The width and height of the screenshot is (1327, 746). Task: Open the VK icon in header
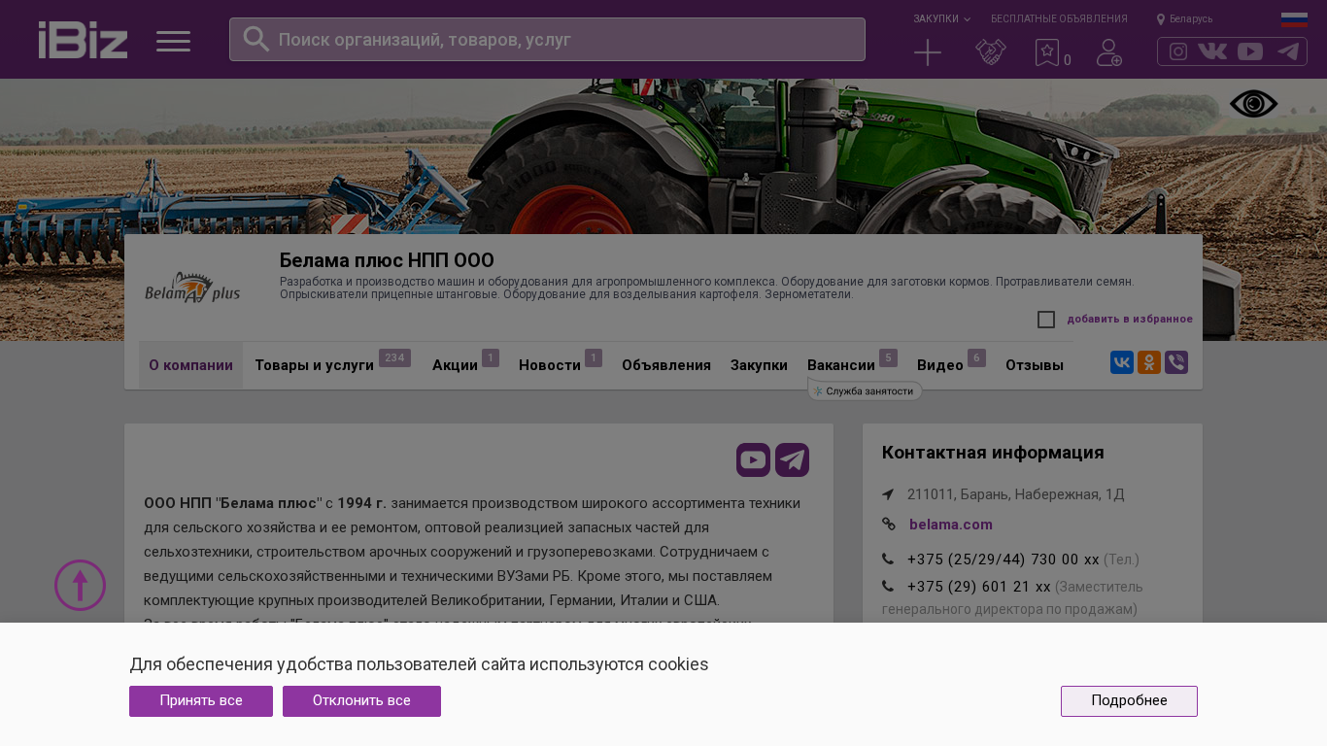(1212, 51)
